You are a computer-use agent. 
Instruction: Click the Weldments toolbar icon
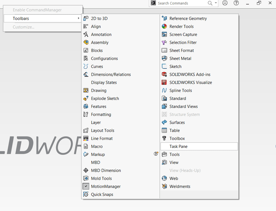pyautogui.click(x=164, y=186)
